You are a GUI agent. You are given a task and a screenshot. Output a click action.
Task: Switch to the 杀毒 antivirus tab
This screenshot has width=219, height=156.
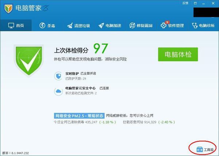click(x=47, y=26)
